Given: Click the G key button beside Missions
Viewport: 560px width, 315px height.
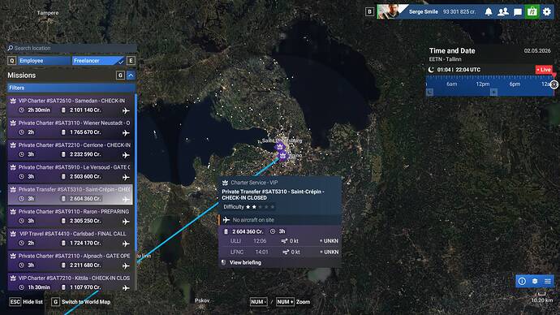Looking at the screenshot, I should click(x=120, y=76).
